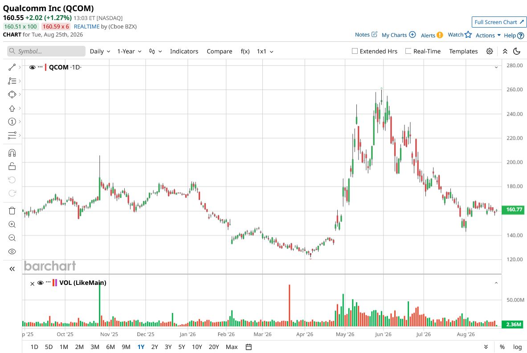Screen dimensions: 527x353
Task: Click QCOM series red color swatch
Action: pyautogui.click(x=46, y=67)
